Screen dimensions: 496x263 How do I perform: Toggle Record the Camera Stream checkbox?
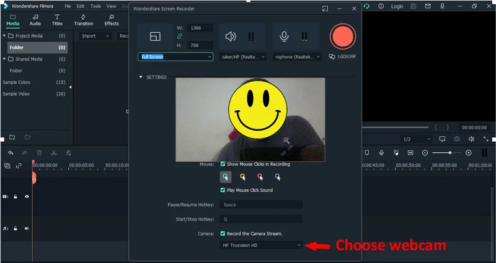pos(223,234)
